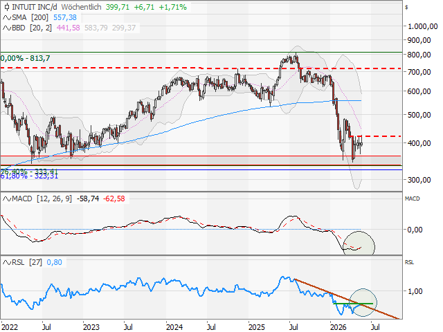Click the 500,00 price axis label

pyautogui.click(x=419, y=116)
